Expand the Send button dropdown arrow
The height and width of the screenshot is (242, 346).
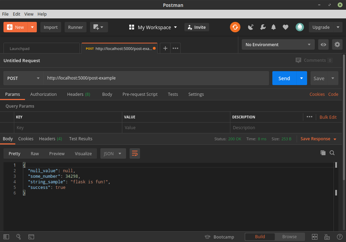click(302, 78)
